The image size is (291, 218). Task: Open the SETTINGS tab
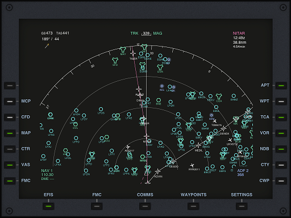click(x=242, y=206)
